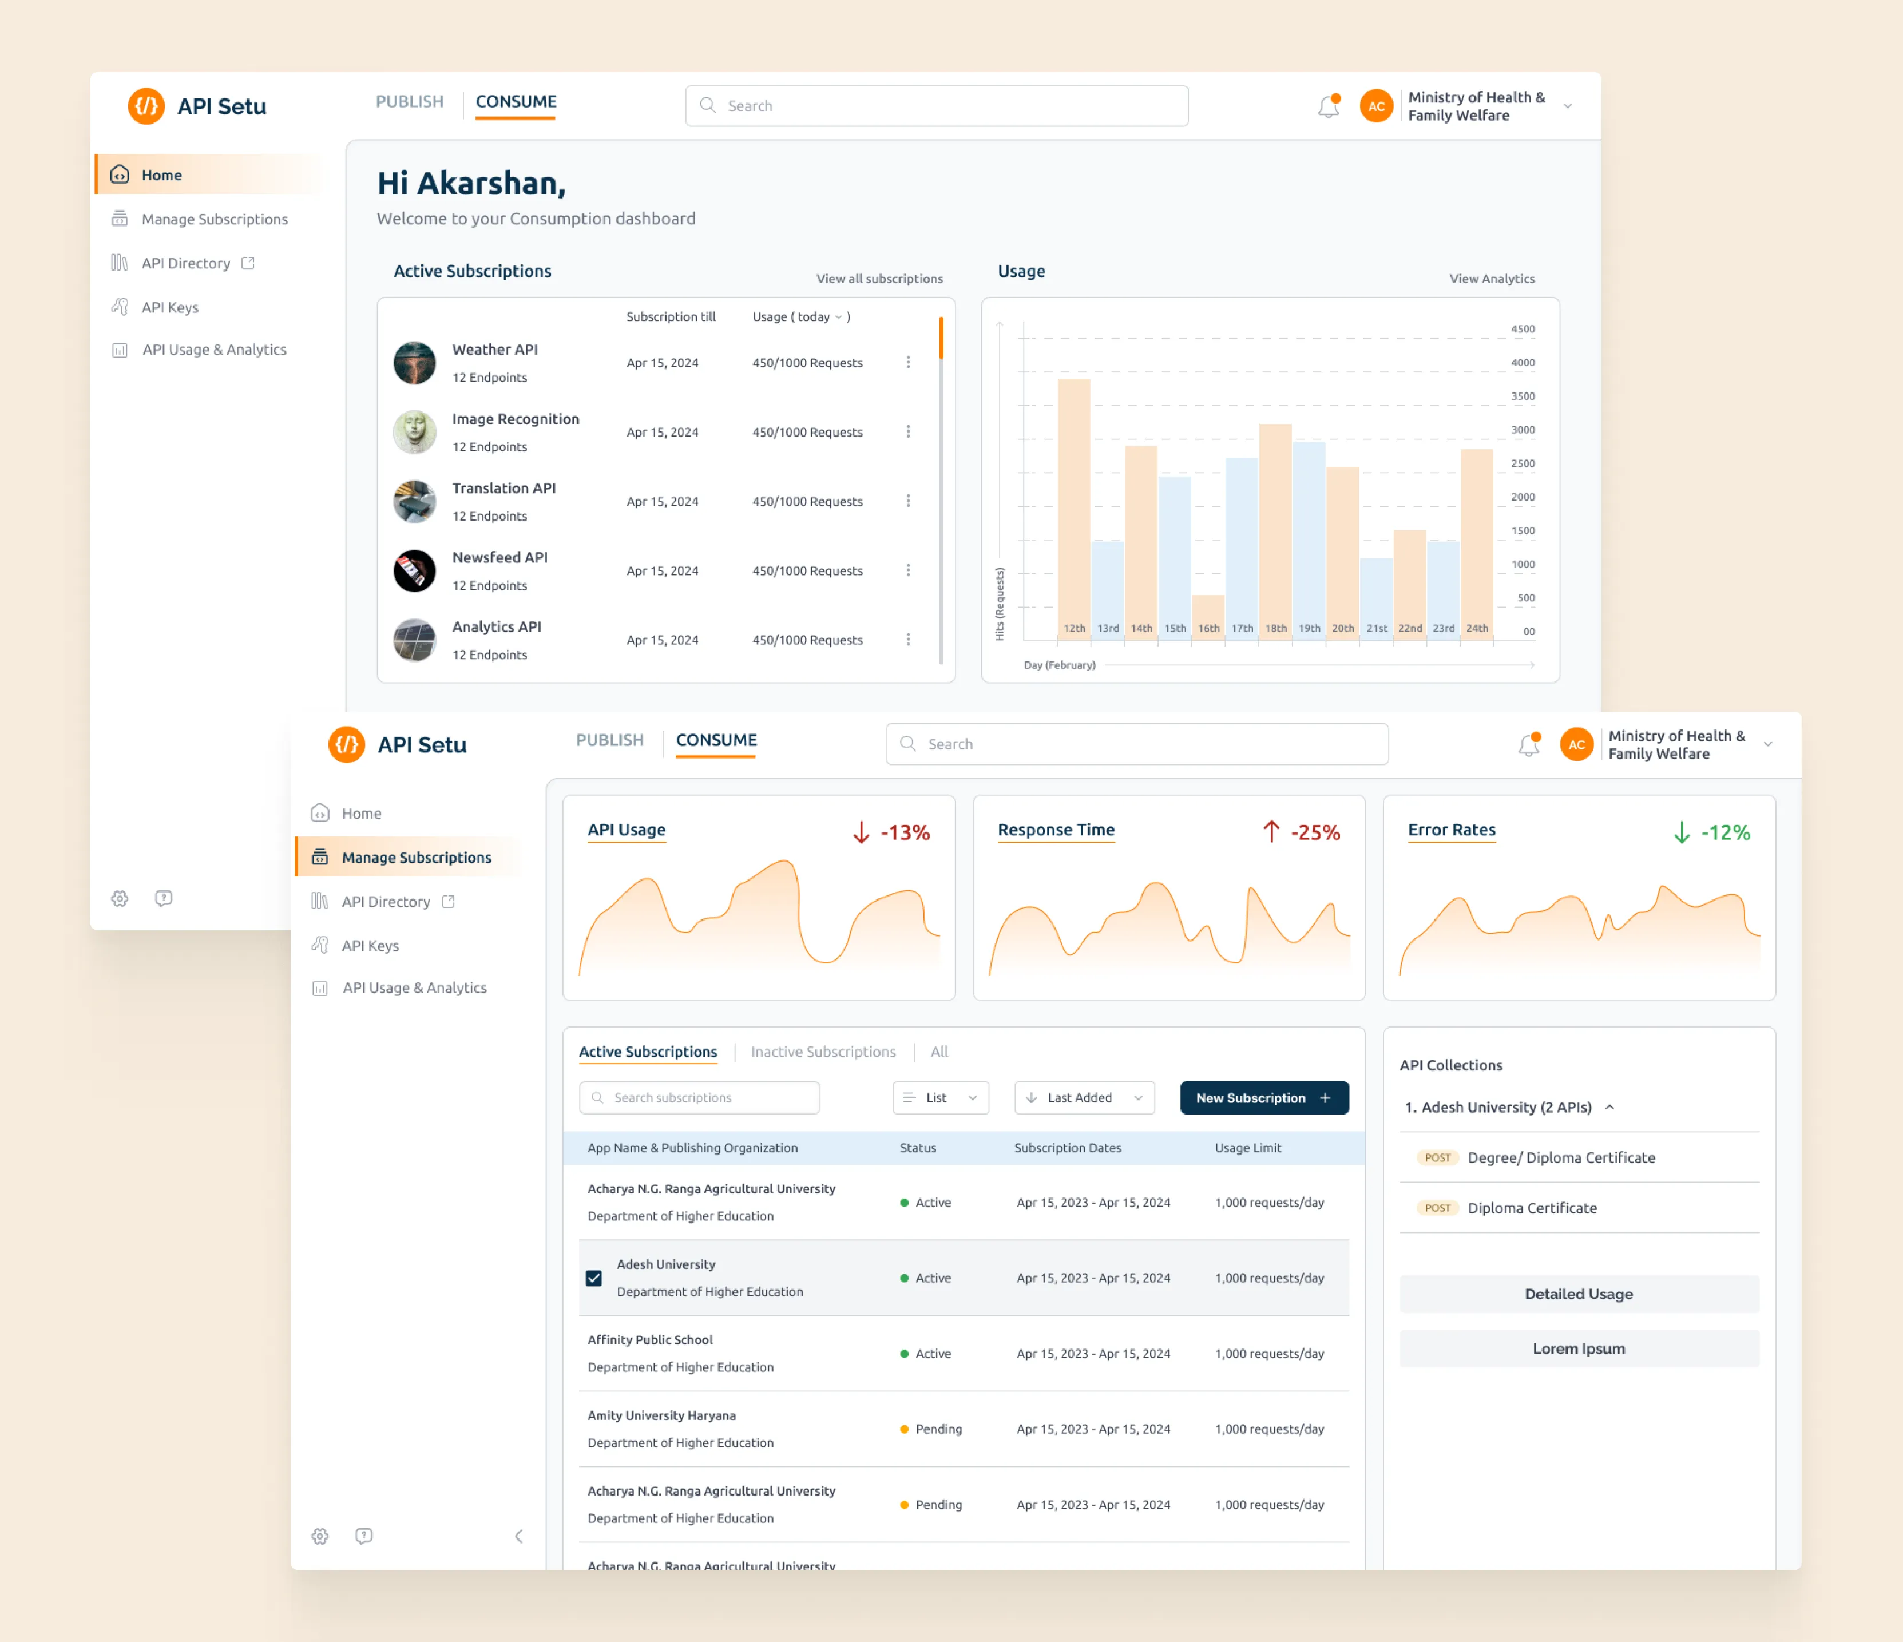The height and width of the screenshot is (1642, 1903).
Task: Collapse Adesh University API collection
Action: click(1609, 1108)
